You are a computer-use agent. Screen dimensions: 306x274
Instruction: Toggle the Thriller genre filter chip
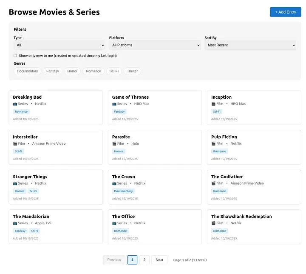132,71
